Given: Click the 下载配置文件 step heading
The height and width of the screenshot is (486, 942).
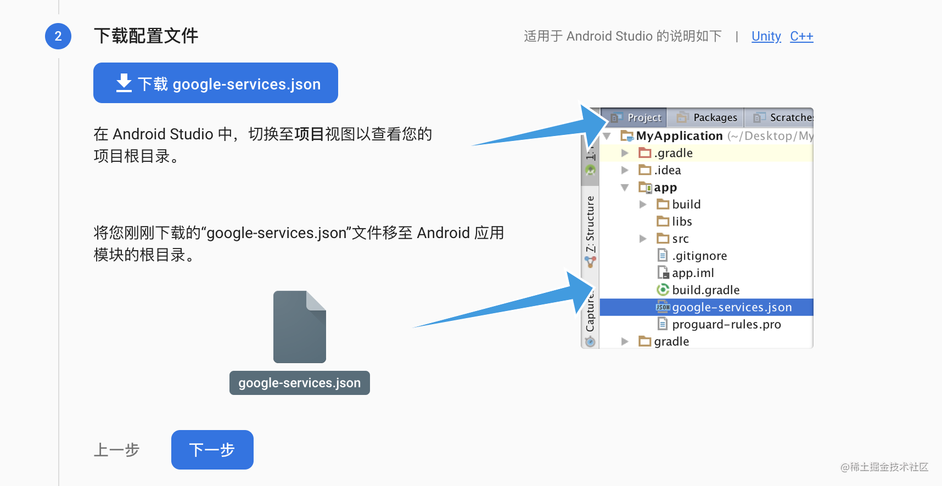Looking at the screenshot, I should [x=146, y=36].
